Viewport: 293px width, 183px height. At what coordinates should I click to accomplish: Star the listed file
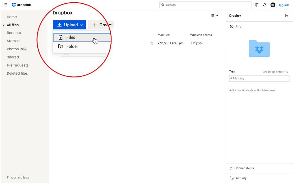click(152, 43)
